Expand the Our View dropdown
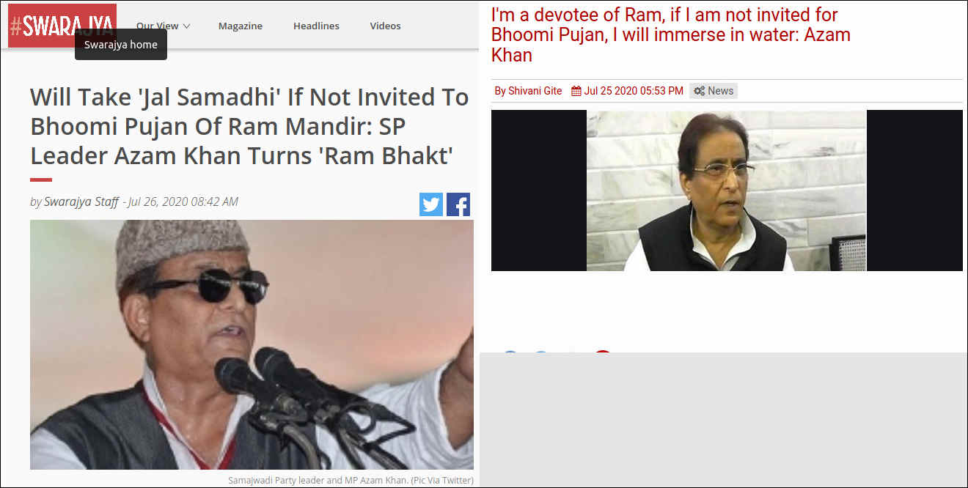Image resolution: width=968 pixels, height=488 pixels. (163, 26)
